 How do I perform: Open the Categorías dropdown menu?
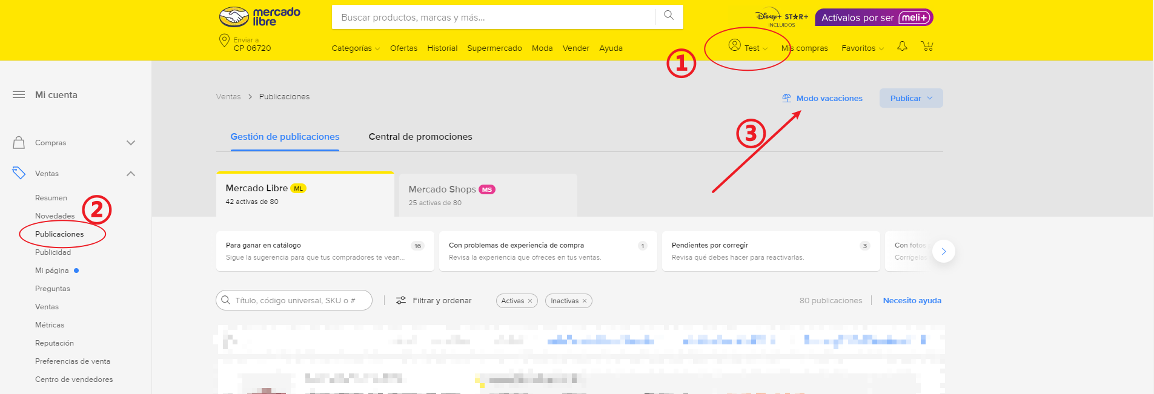click(356, 48)
